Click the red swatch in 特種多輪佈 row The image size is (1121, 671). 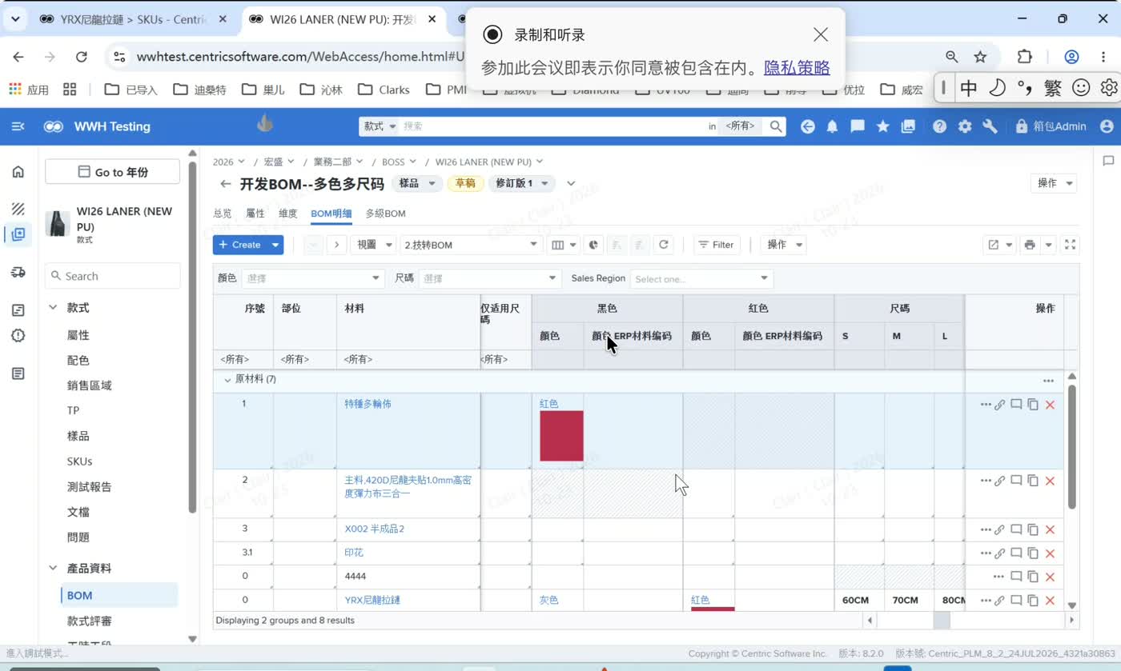coord(561,436)
